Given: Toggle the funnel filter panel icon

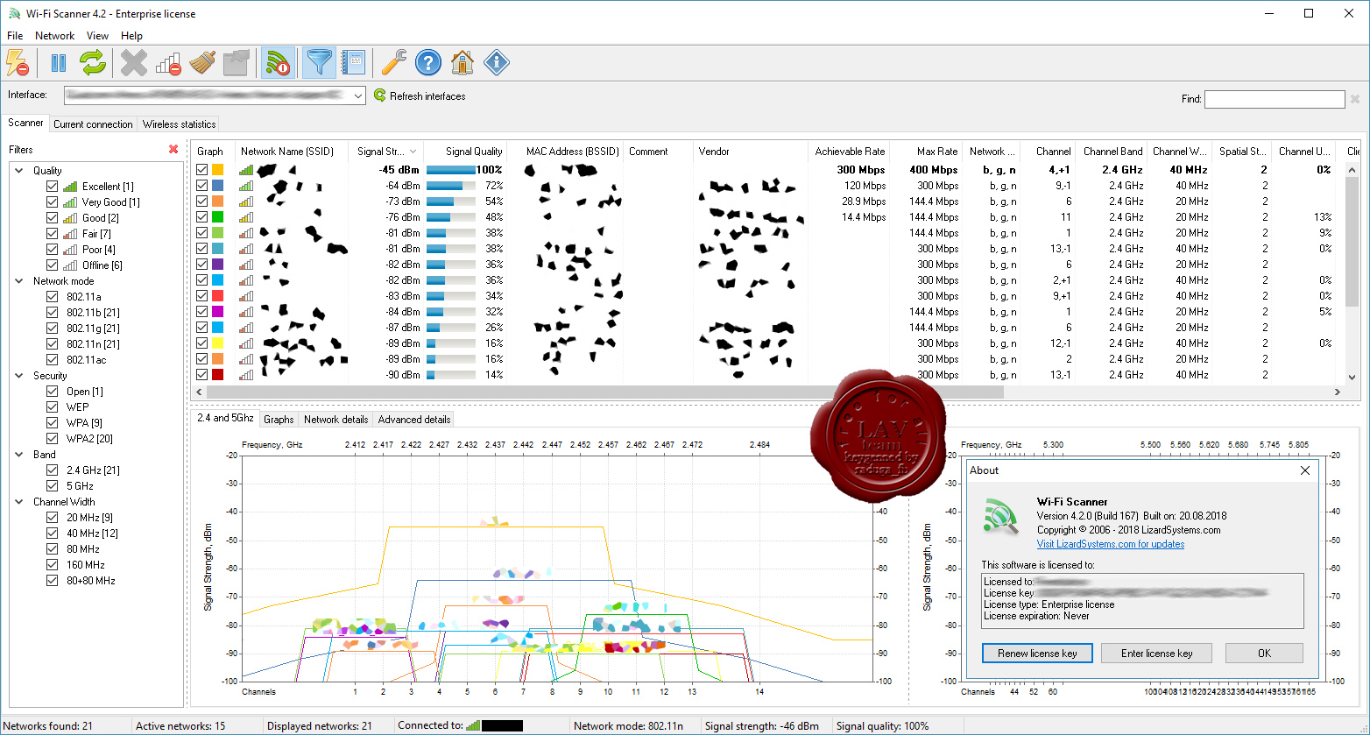Looking at the screenshot, I should click(x=319, y=63).
